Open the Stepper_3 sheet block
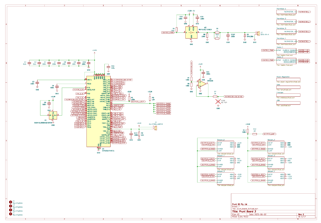The image size is (321, 223). pyautogui.click(x=226, y=178)
